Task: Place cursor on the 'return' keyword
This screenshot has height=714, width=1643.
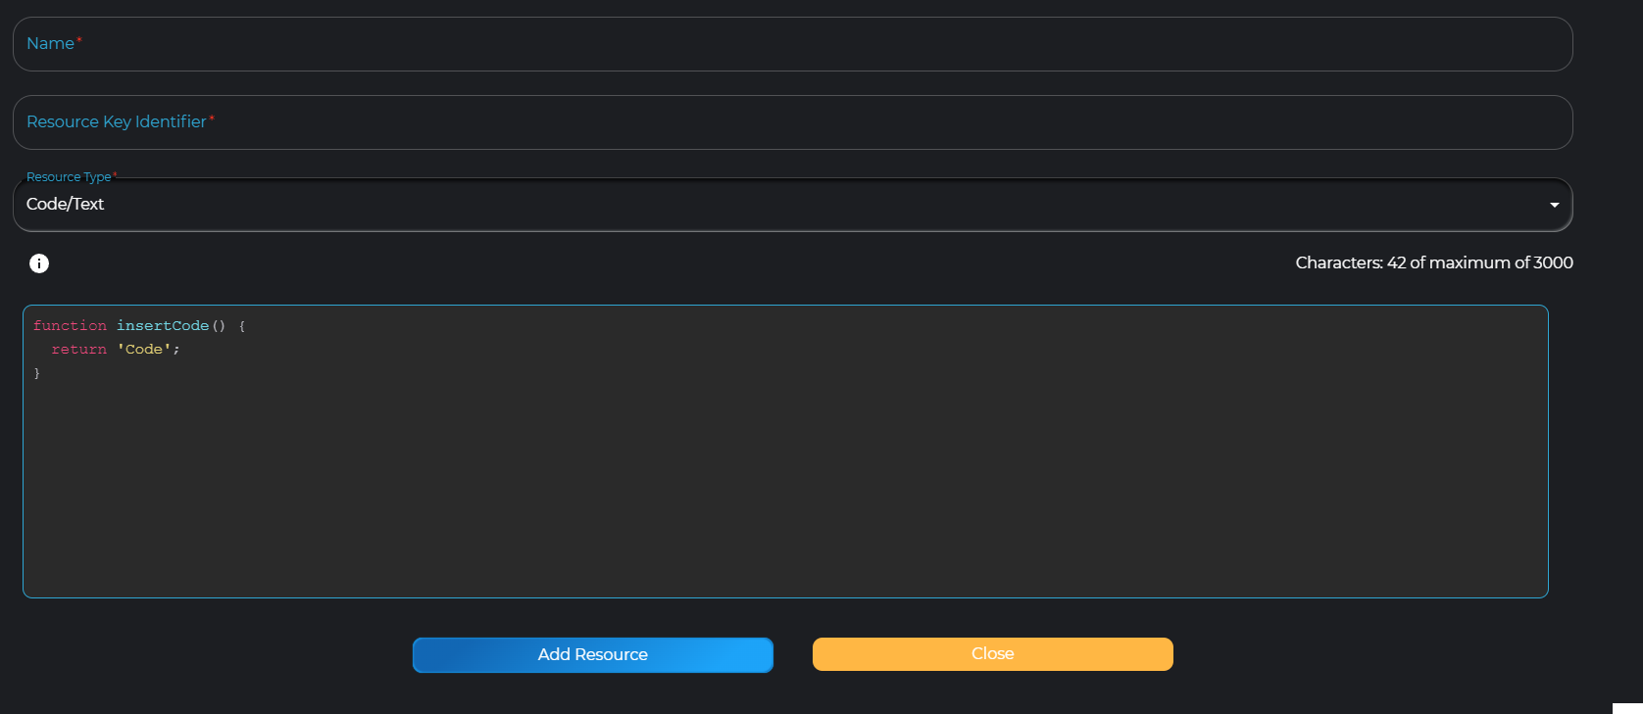Action: pos(78,350)
